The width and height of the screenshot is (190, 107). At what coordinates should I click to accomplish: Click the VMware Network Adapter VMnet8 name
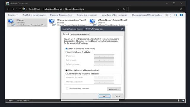click(112, 20)
